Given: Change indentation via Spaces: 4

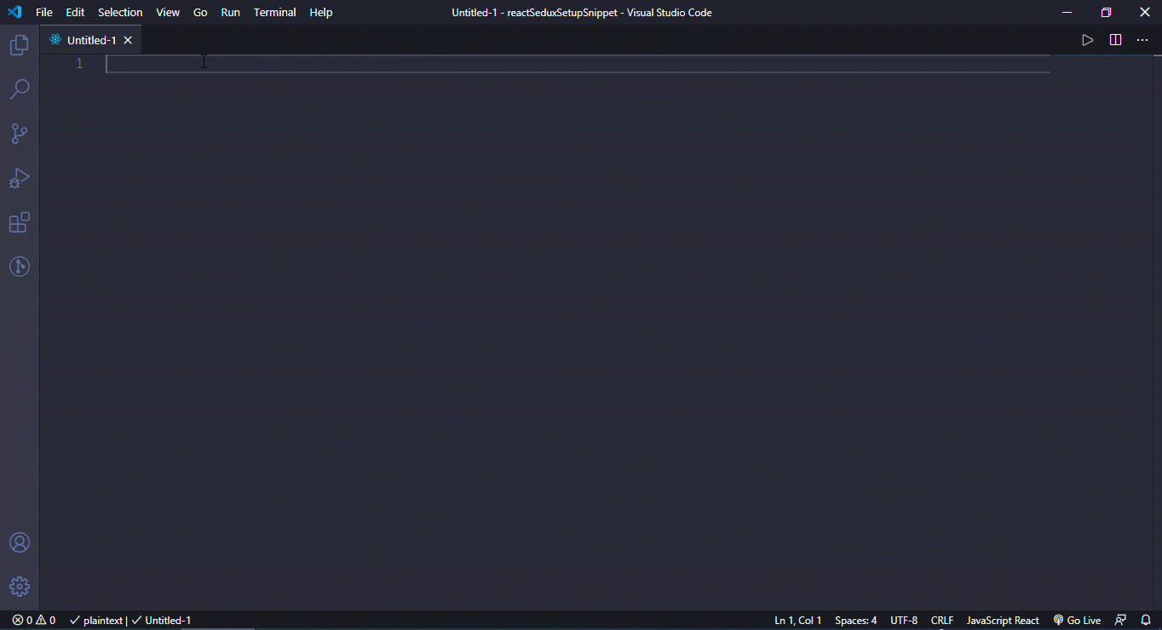Looking at the screenshot, I should point(856,621).
